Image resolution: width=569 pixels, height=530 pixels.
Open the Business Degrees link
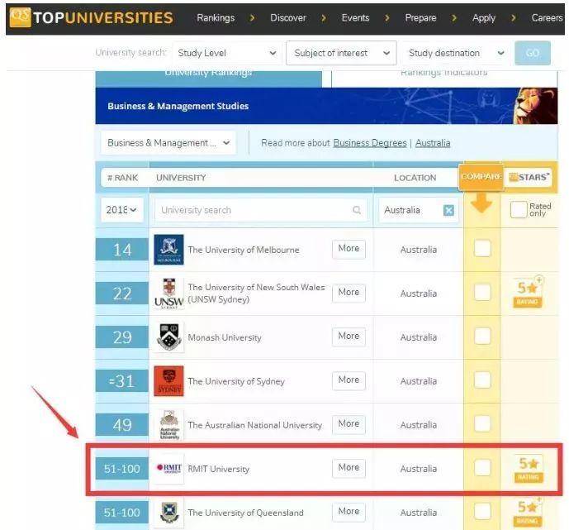click(x=369, y=143)
